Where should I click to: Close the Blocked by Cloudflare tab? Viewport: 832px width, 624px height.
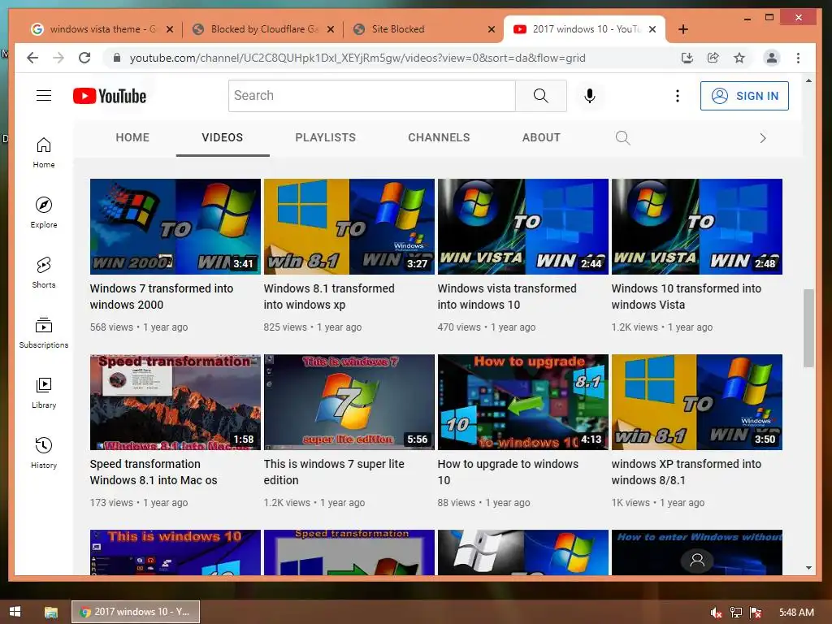coord(330,29)
